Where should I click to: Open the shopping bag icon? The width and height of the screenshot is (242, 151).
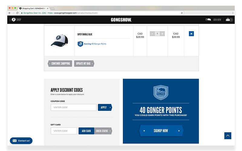(x=228, y=20)
